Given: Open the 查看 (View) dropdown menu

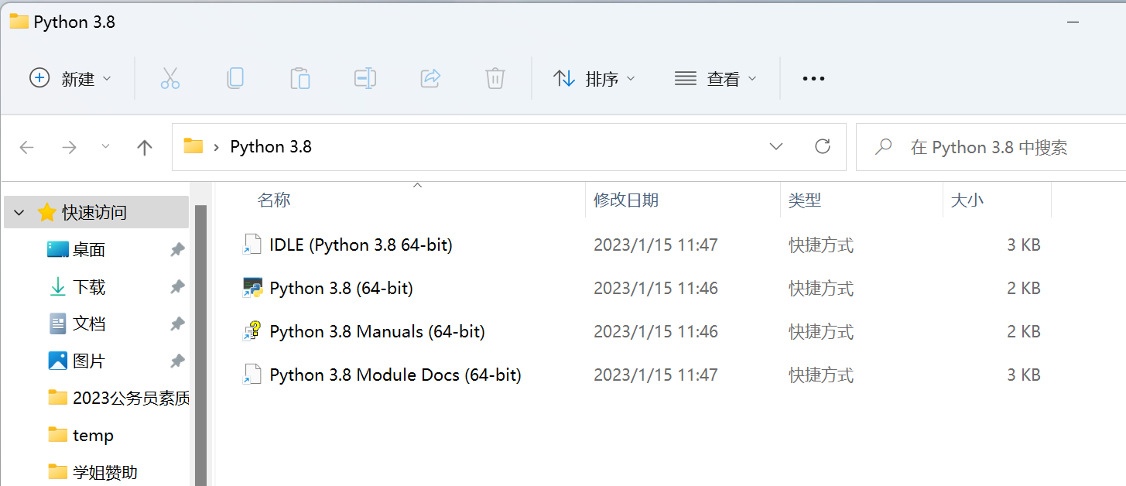Looking at the screenshot, I should 716,78.
